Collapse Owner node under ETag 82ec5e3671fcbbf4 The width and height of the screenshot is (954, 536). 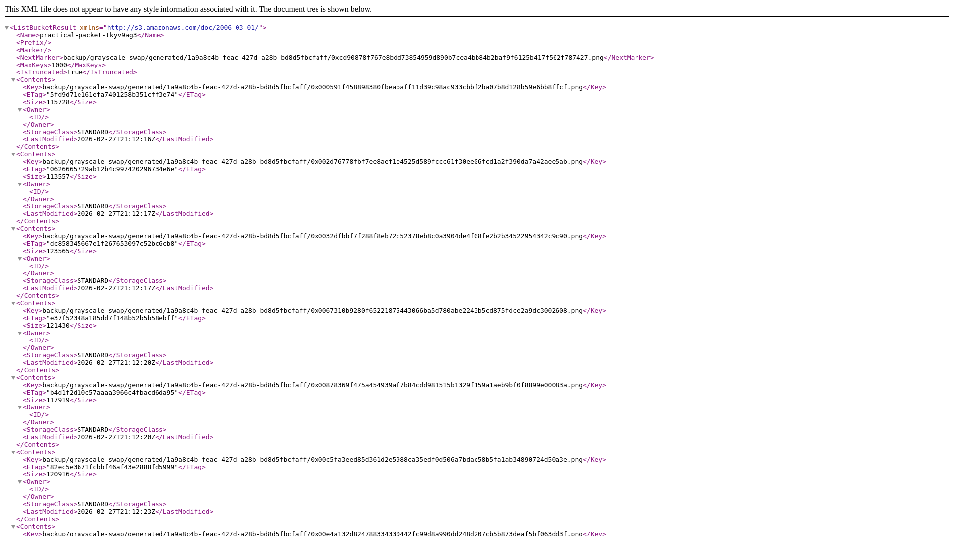click(x=20, y=482)
